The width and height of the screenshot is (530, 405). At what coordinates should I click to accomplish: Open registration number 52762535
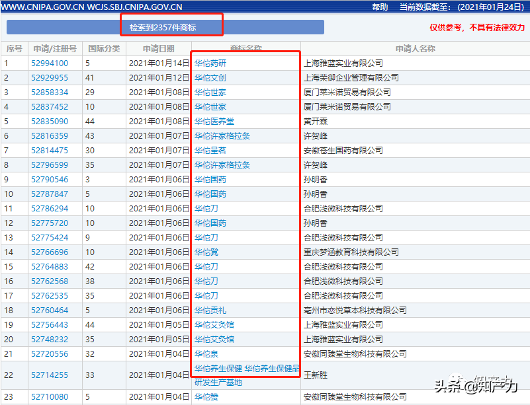click(x=50, y=295)
